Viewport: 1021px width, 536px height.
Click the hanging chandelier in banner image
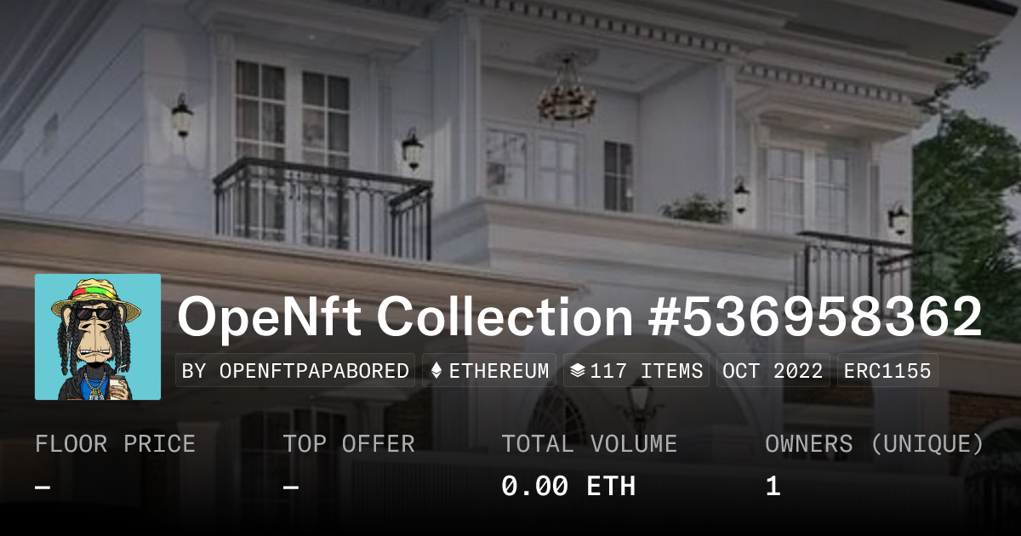pyautogui.click(x=566, y=92)
